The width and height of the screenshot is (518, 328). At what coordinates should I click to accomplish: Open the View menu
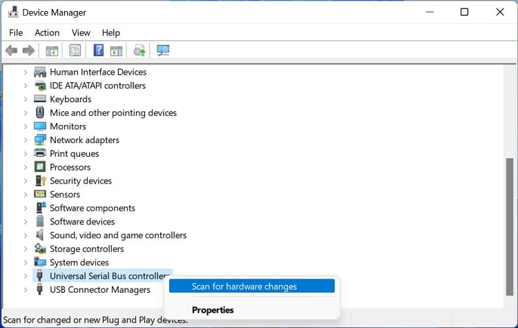pos(81,32)
